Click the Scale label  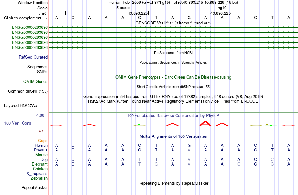click(x=42, y=8)
